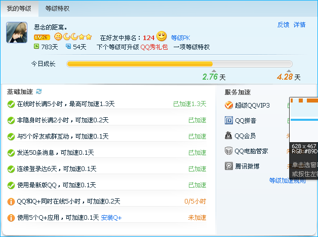Click the 2.76 天 growth marker

[214, 77]
